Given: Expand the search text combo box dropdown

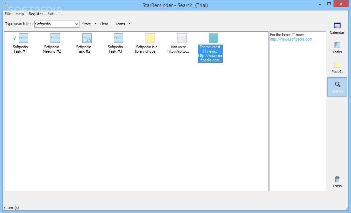Looking at the screenshot, I should click(76, 24).
